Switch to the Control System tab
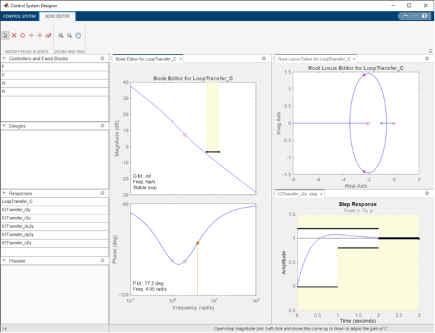Viewport: 435px width, 333px height. pyautogui.click(x=19, y=16)
